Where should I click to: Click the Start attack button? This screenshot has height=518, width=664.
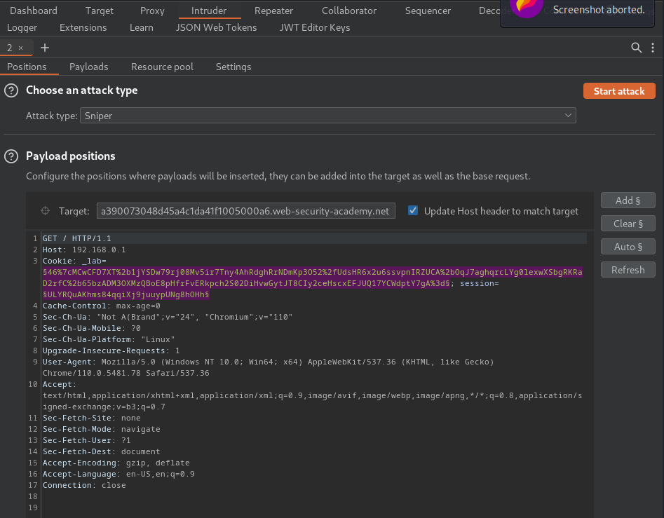tap(619, 91)
